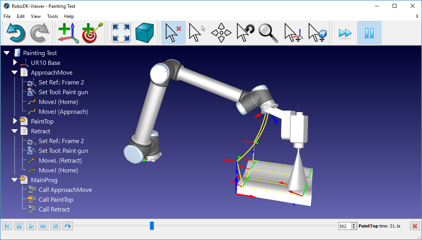Expand the UR10 Base tree node

click(15, 63)
